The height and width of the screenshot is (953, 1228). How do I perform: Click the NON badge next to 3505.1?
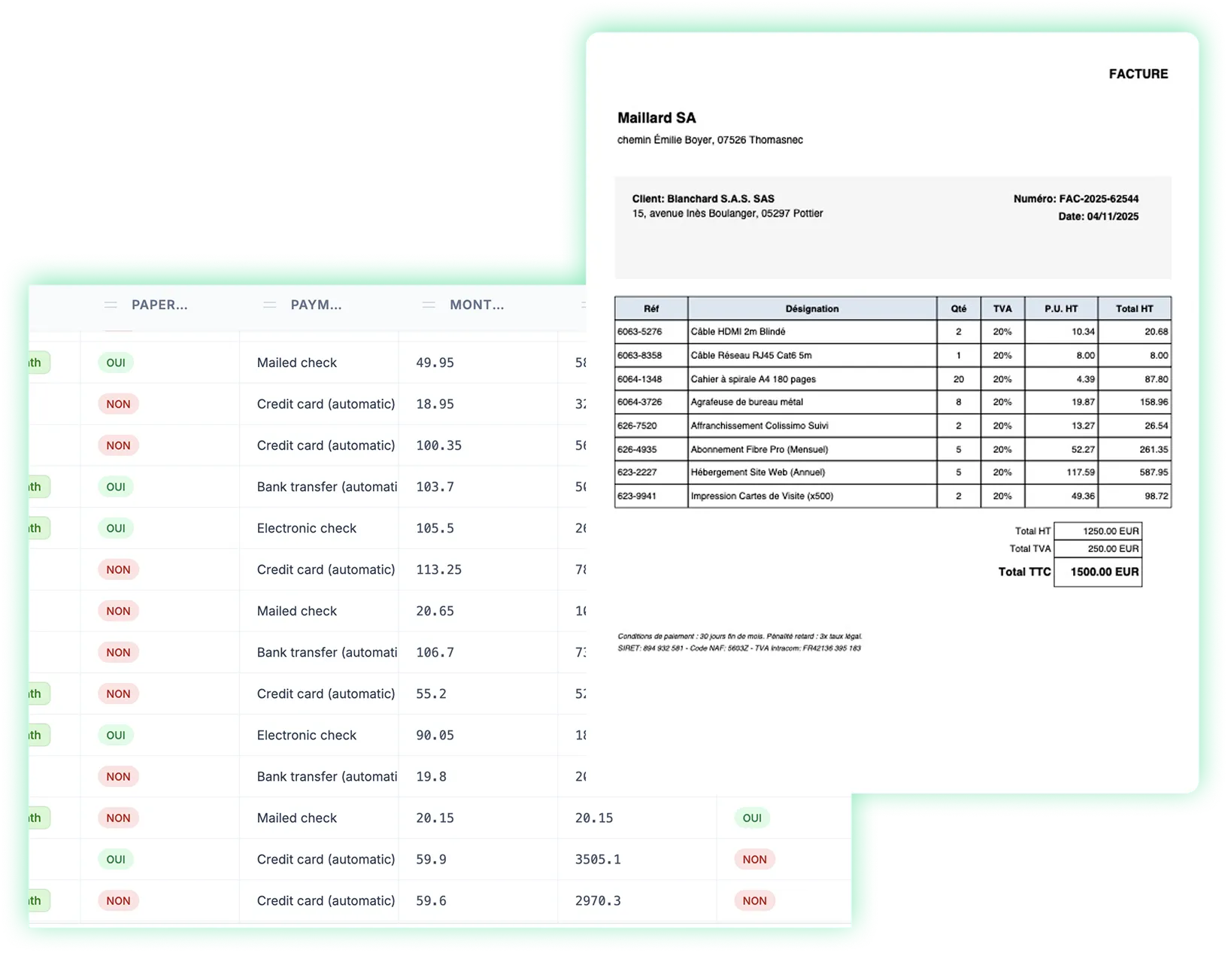tap(754, 859)
